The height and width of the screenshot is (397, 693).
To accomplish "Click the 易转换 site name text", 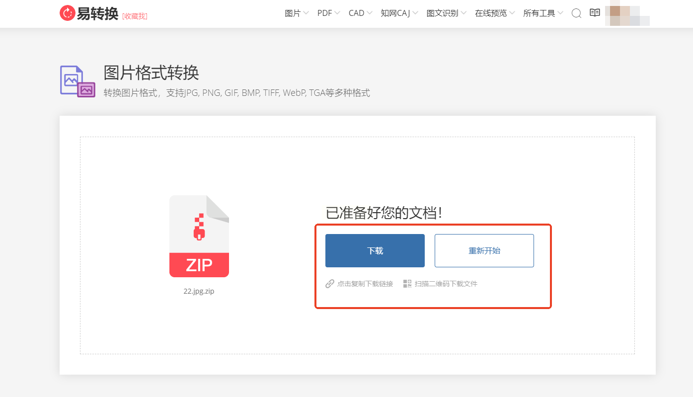I will pos(97,13).
